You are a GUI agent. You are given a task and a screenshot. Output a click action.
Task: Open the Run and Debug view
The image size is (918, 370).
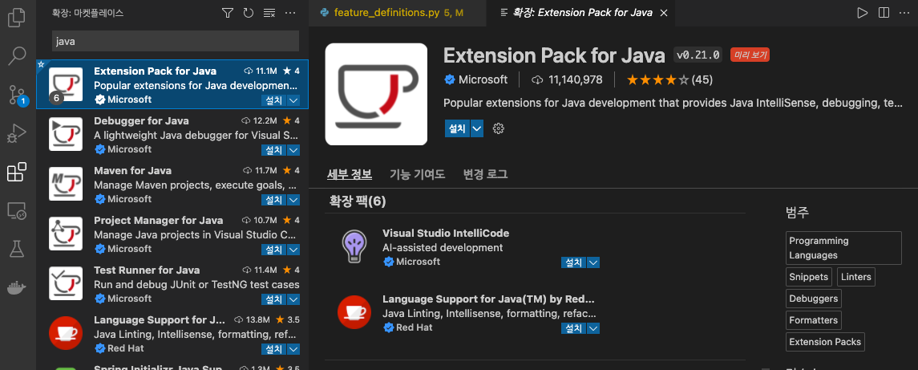tap(16, 134)
